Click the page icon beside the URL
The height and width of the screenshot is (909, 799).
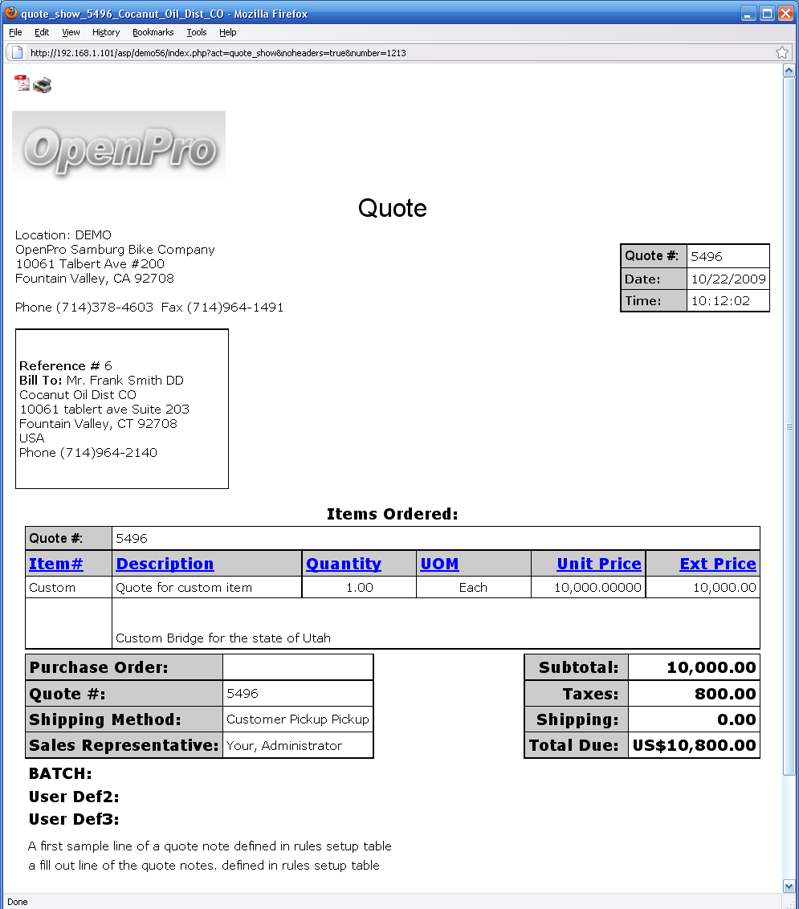18,52
